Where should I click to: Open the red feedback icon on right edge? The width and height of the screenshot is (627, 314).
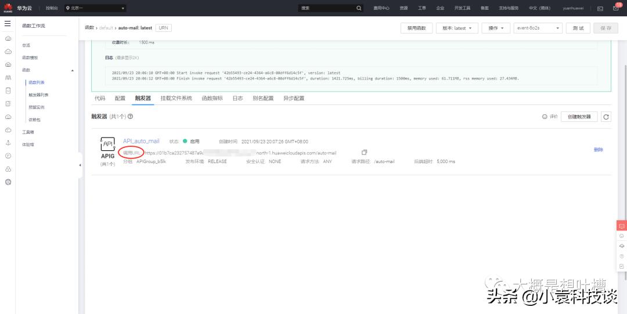(621, 226)
